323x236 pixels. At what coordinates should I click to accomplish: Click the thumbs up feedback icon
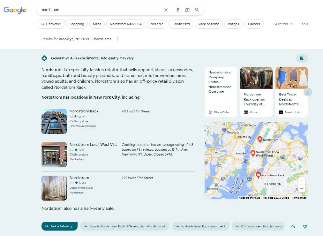tap(293, 226)
